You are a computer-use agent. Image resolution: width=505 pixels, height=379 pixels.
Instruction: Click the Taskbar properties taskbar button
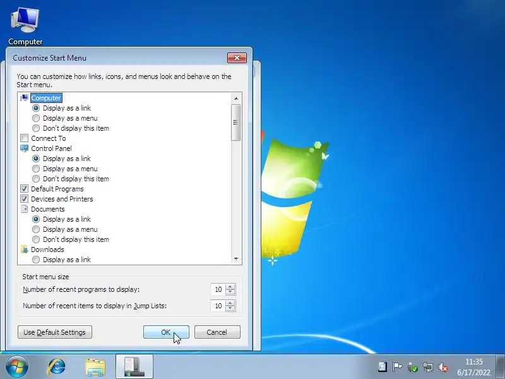pyautogui.click(x=134, y=367)
